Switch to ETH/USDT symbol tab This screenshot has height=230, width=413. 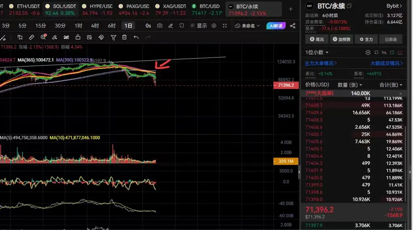24,10
